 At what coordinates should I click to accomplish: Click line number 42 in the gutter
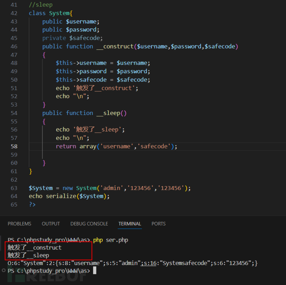pyautogui.click(x=14, y=13)
